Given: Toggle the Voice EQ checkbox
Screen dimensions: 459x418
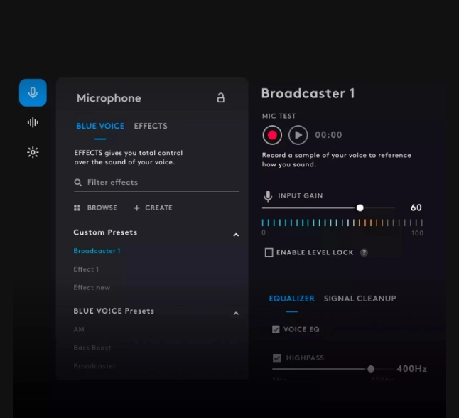Looking at the screenshot, I should 276,329.
